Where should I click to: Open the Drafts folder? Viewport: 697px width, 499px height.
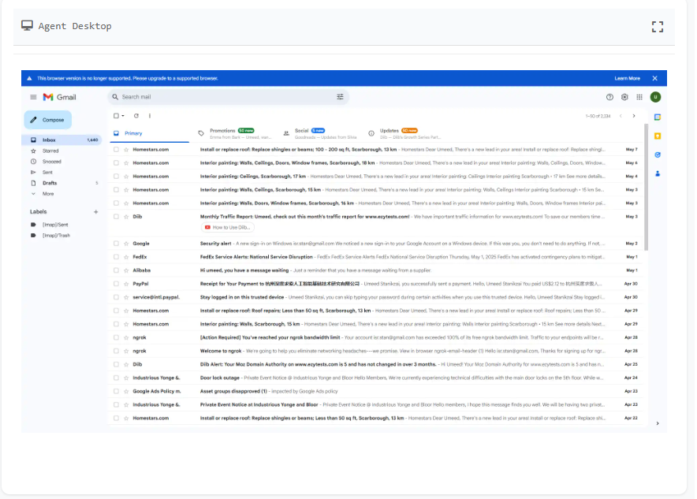[61, 183]
